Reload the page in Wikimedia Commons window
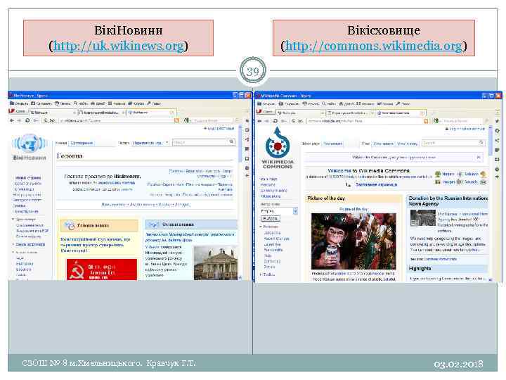506x380 pixels. (275, 121)
